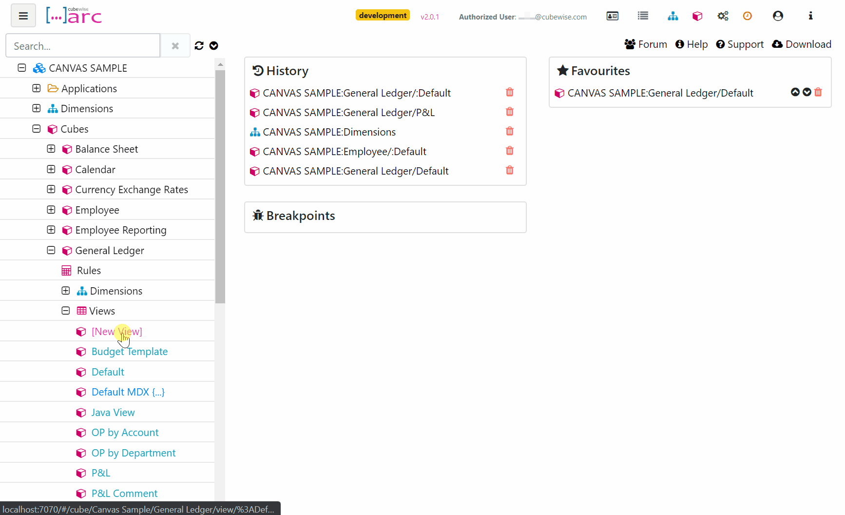Remove General Ledger/Default from Favourites
Screen dimensions: 845x515
818,92
